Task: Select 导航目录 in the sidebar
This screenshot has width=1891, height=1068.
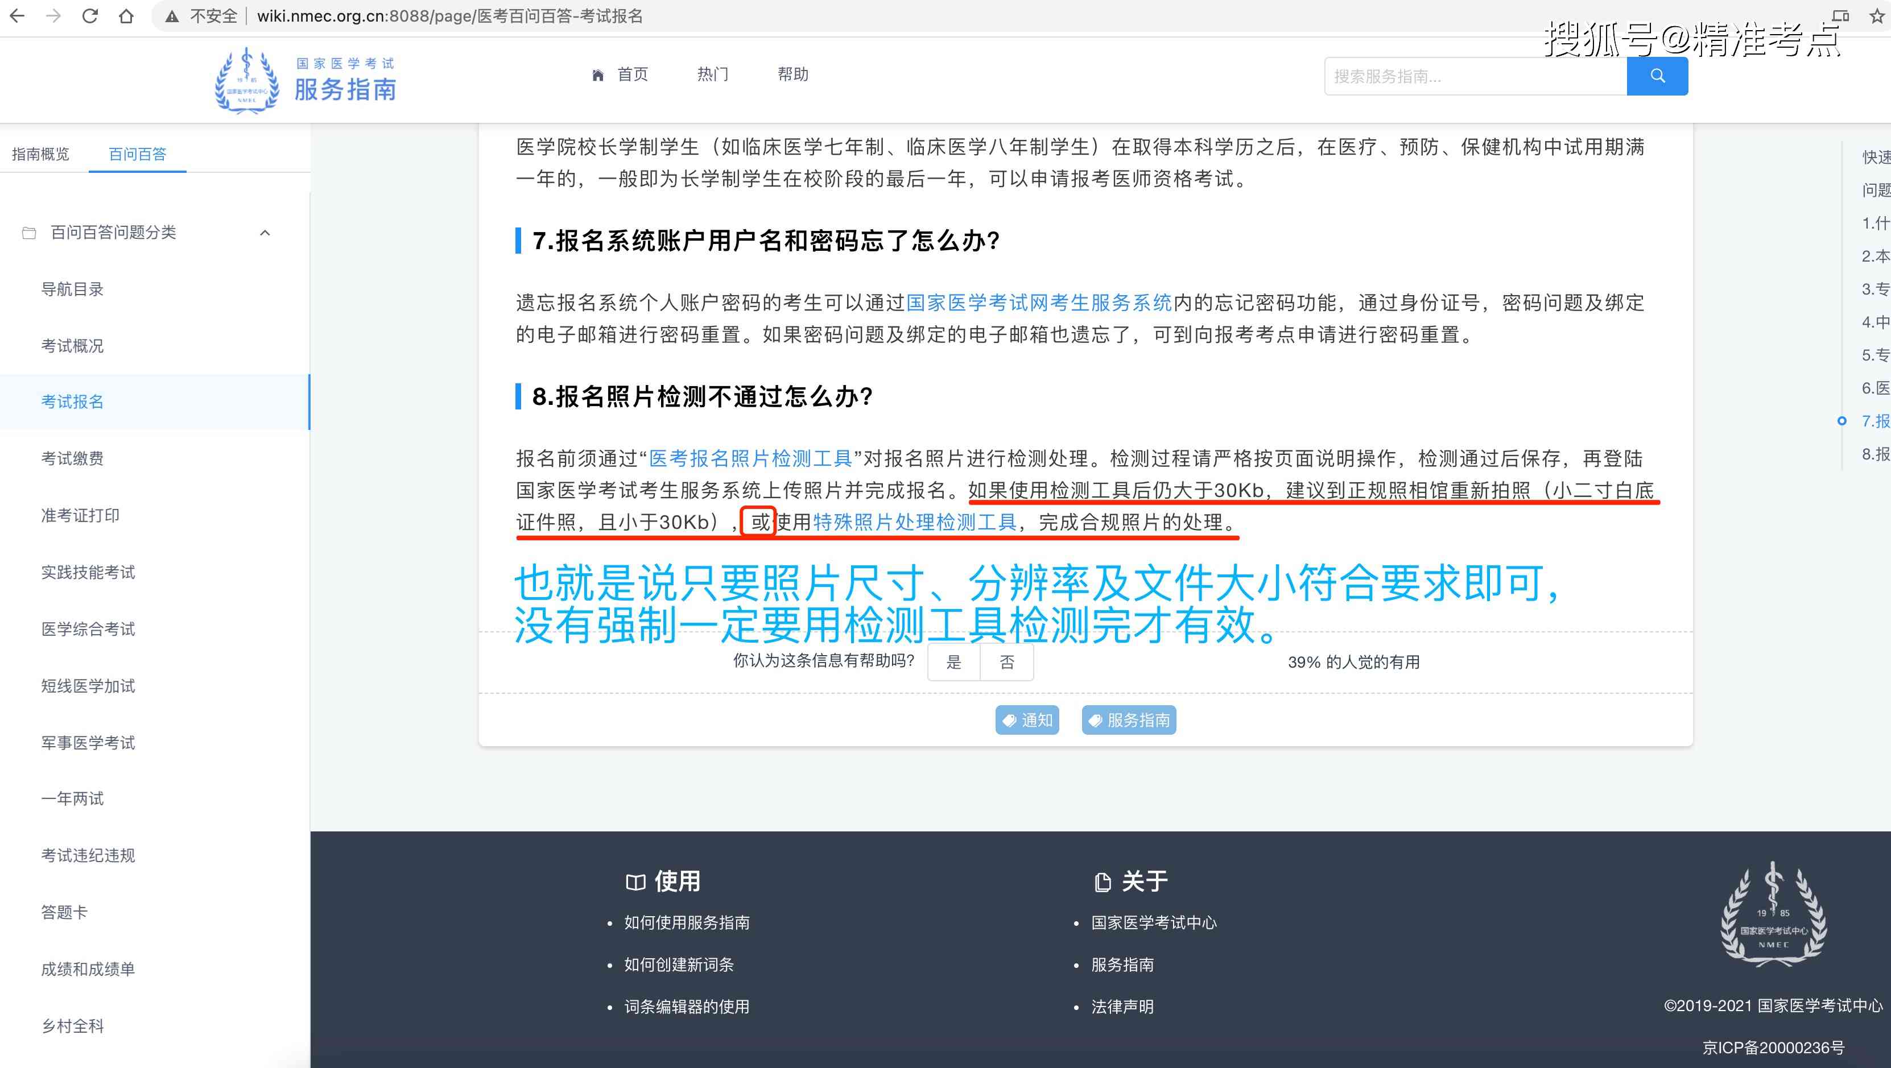Action: pyautogui.click(x=72, y=289)
